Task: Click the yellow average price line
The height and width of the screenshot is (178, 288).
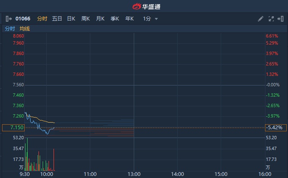Action: (41, 120)
